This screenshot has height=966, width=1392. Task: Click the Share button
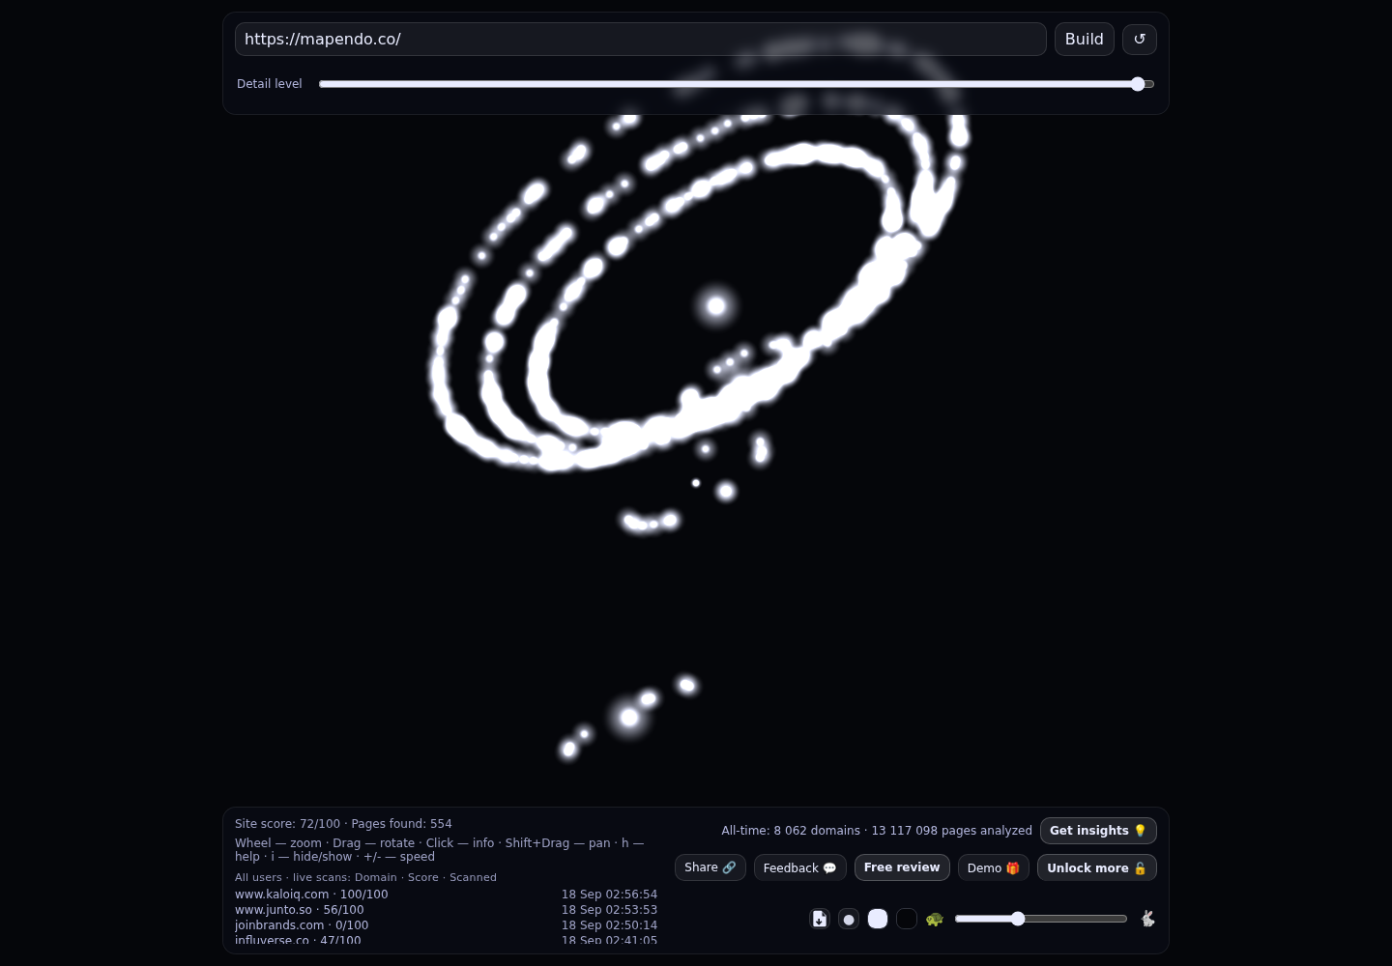click(x=710, y=867)
